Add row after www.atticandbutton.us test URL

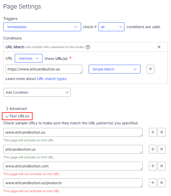tap(153, 132)
